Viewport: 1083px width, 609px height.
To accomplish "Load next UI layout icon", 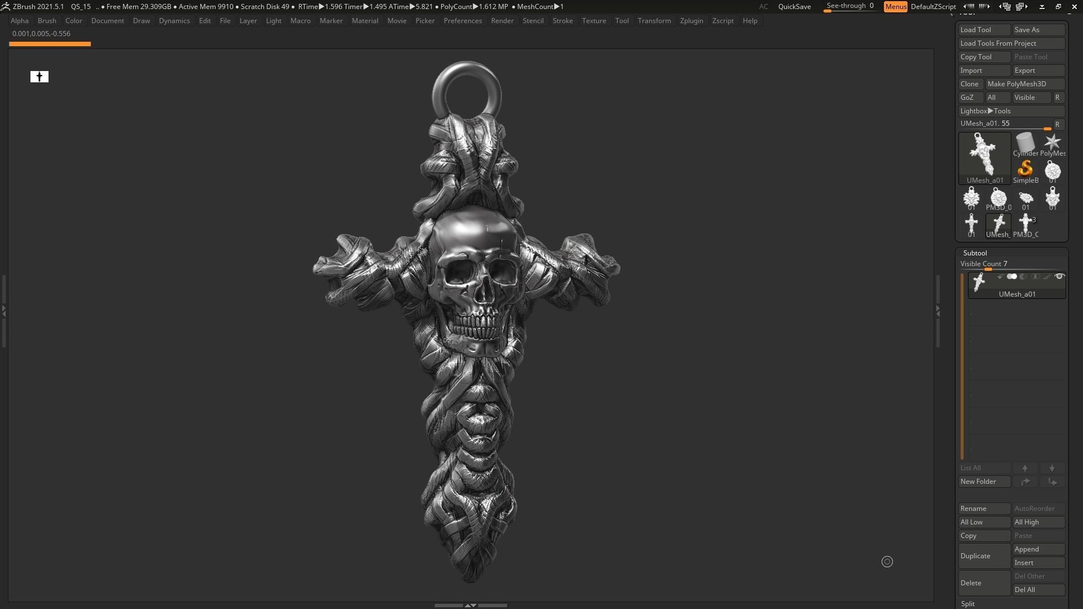I will (1022, 7).
